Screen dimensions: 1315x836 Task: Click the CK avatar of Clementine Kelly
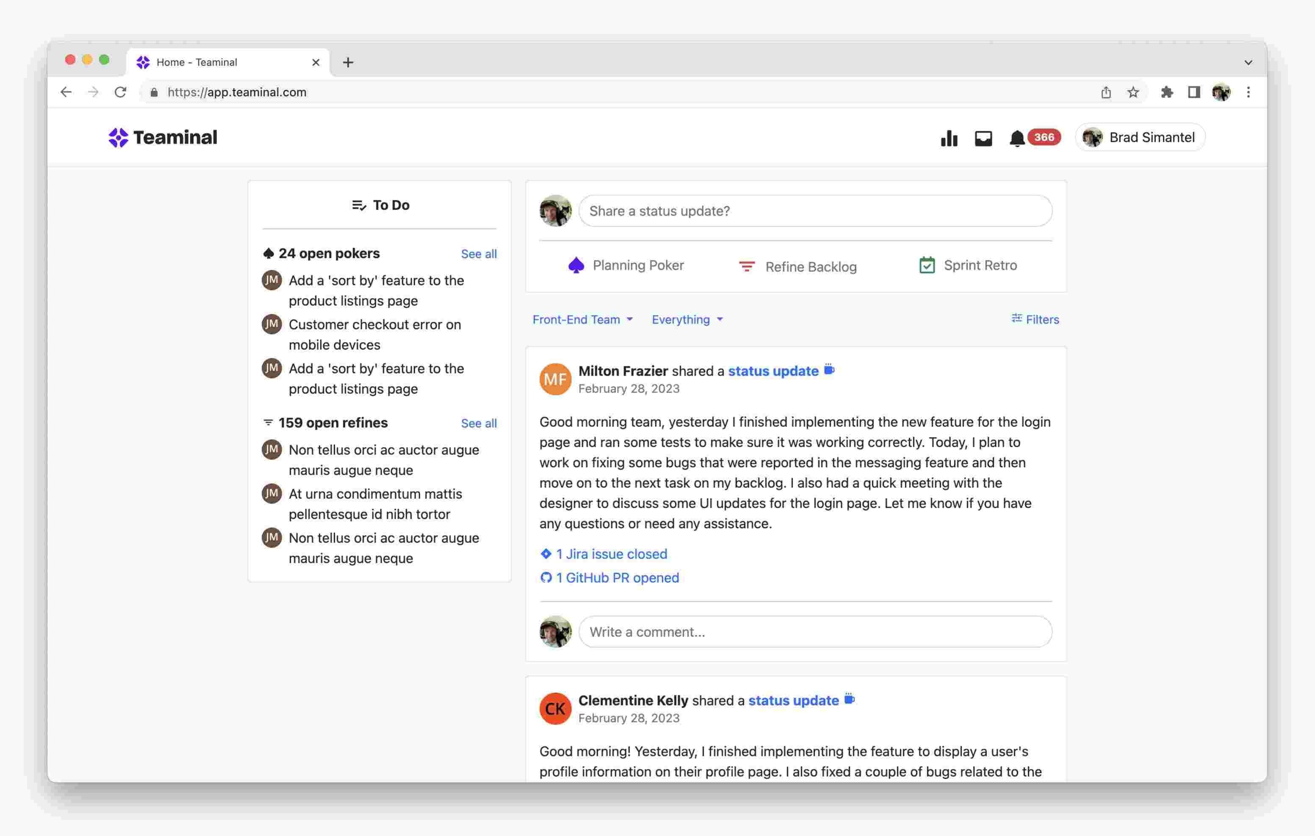[x=555, y=708]
